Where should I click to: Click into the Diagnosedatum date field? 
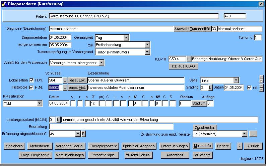pos(60,37)
